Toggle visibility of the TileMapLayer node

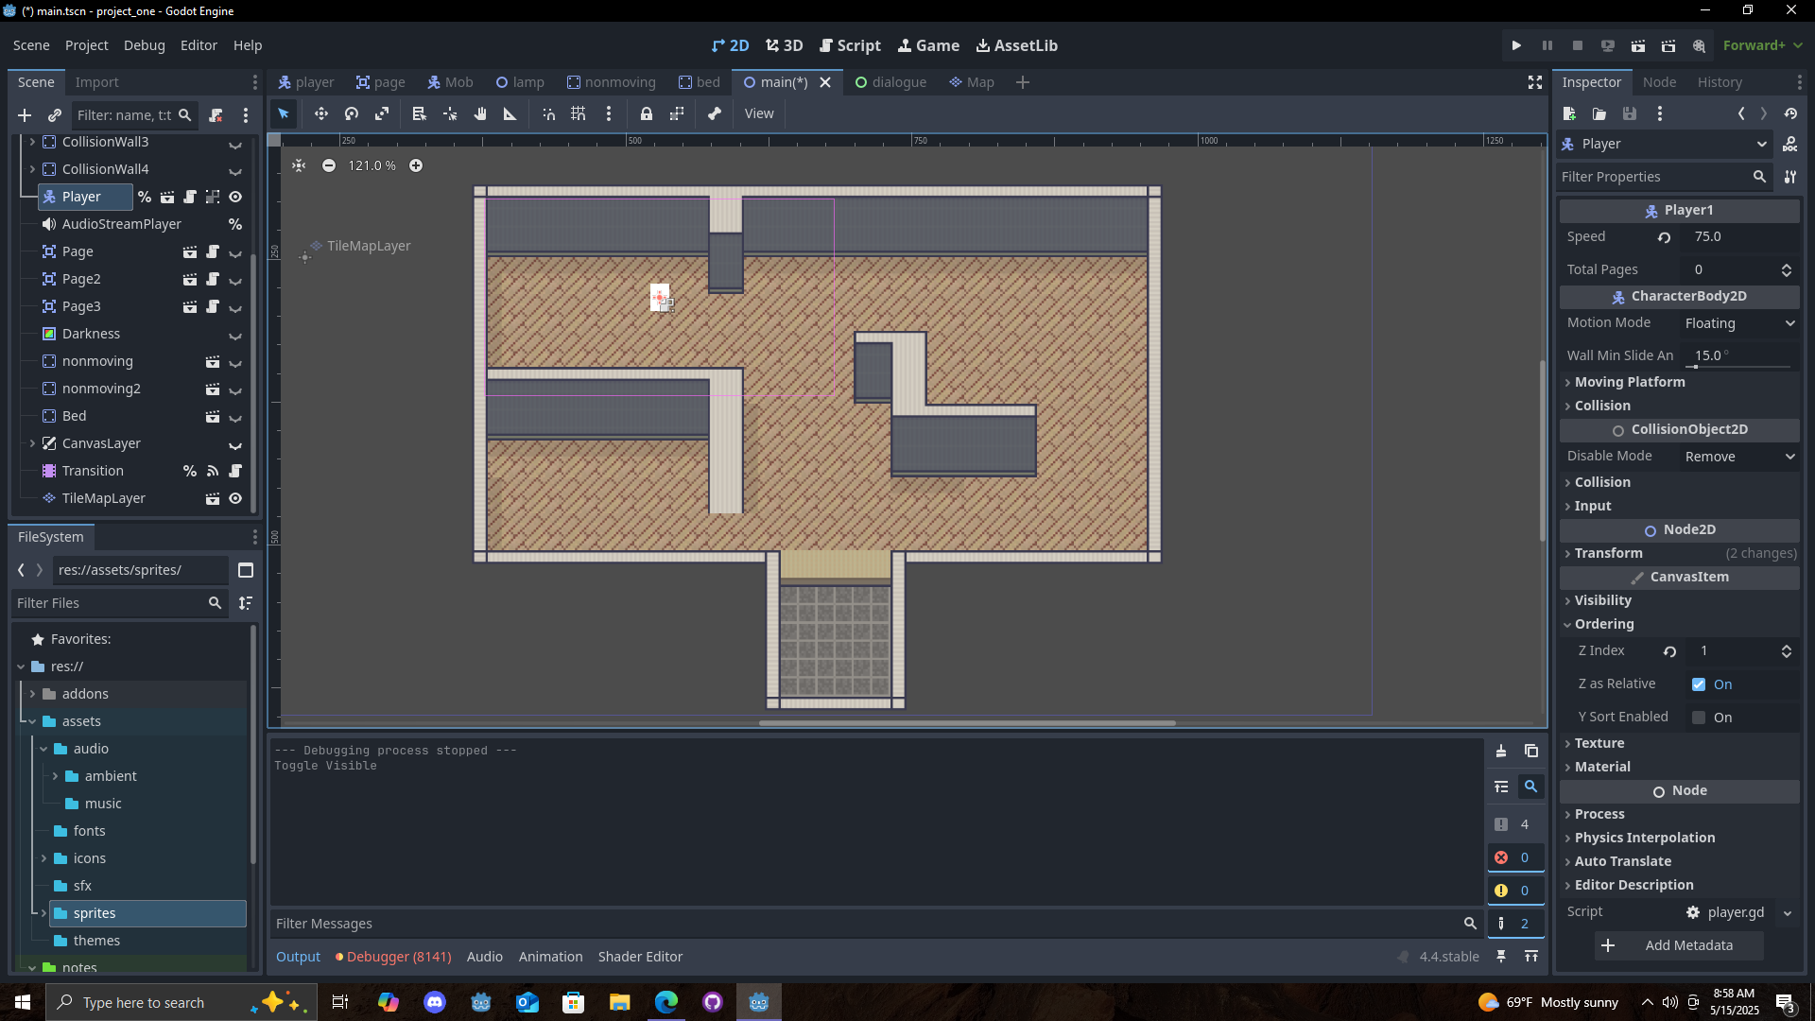click(x=235, y=498)
